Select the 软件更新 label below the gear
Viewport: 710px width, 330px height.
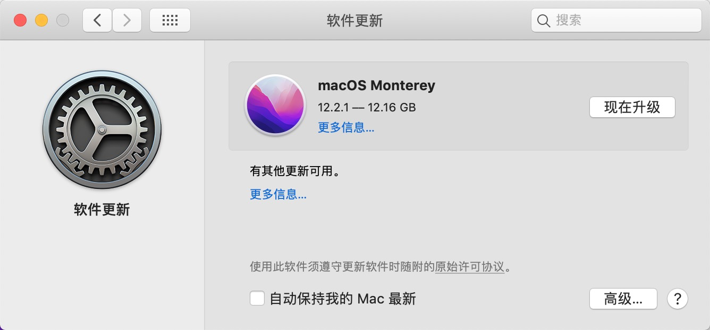102,210
